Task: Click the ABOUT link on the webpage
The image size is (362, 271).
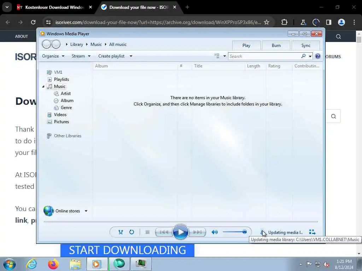Action: (x=22, y=36)
